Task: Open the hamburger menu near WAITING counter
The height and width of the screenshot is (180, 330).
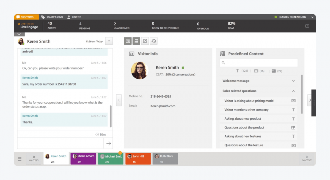Action: click(19, 158)
